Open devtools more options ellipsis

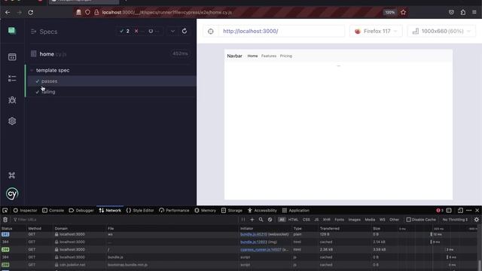click(x=468, y=211)
